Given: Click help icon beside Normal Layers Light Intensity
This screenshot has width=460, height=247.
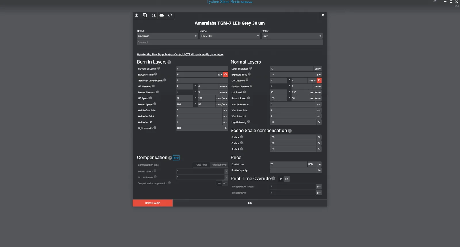Looking at the screenshot, I should tap(248, 122).
